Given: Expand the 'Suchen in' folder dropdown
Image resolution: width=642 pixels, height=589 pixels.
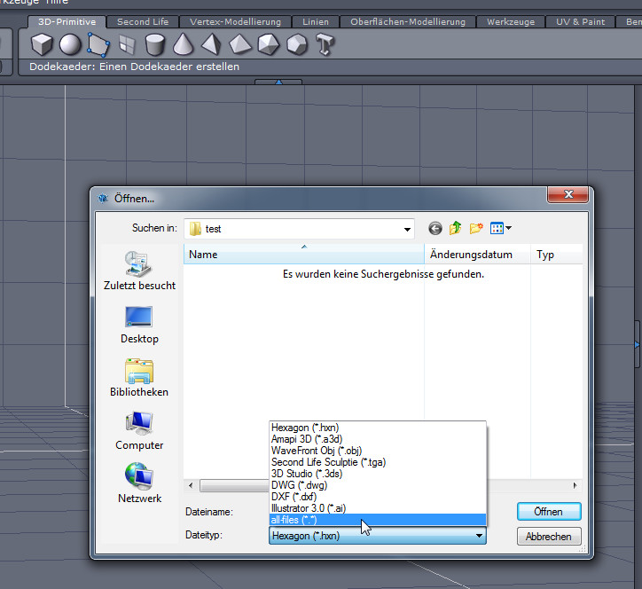Looking at the screenshot, I should [x=407, y=229].
